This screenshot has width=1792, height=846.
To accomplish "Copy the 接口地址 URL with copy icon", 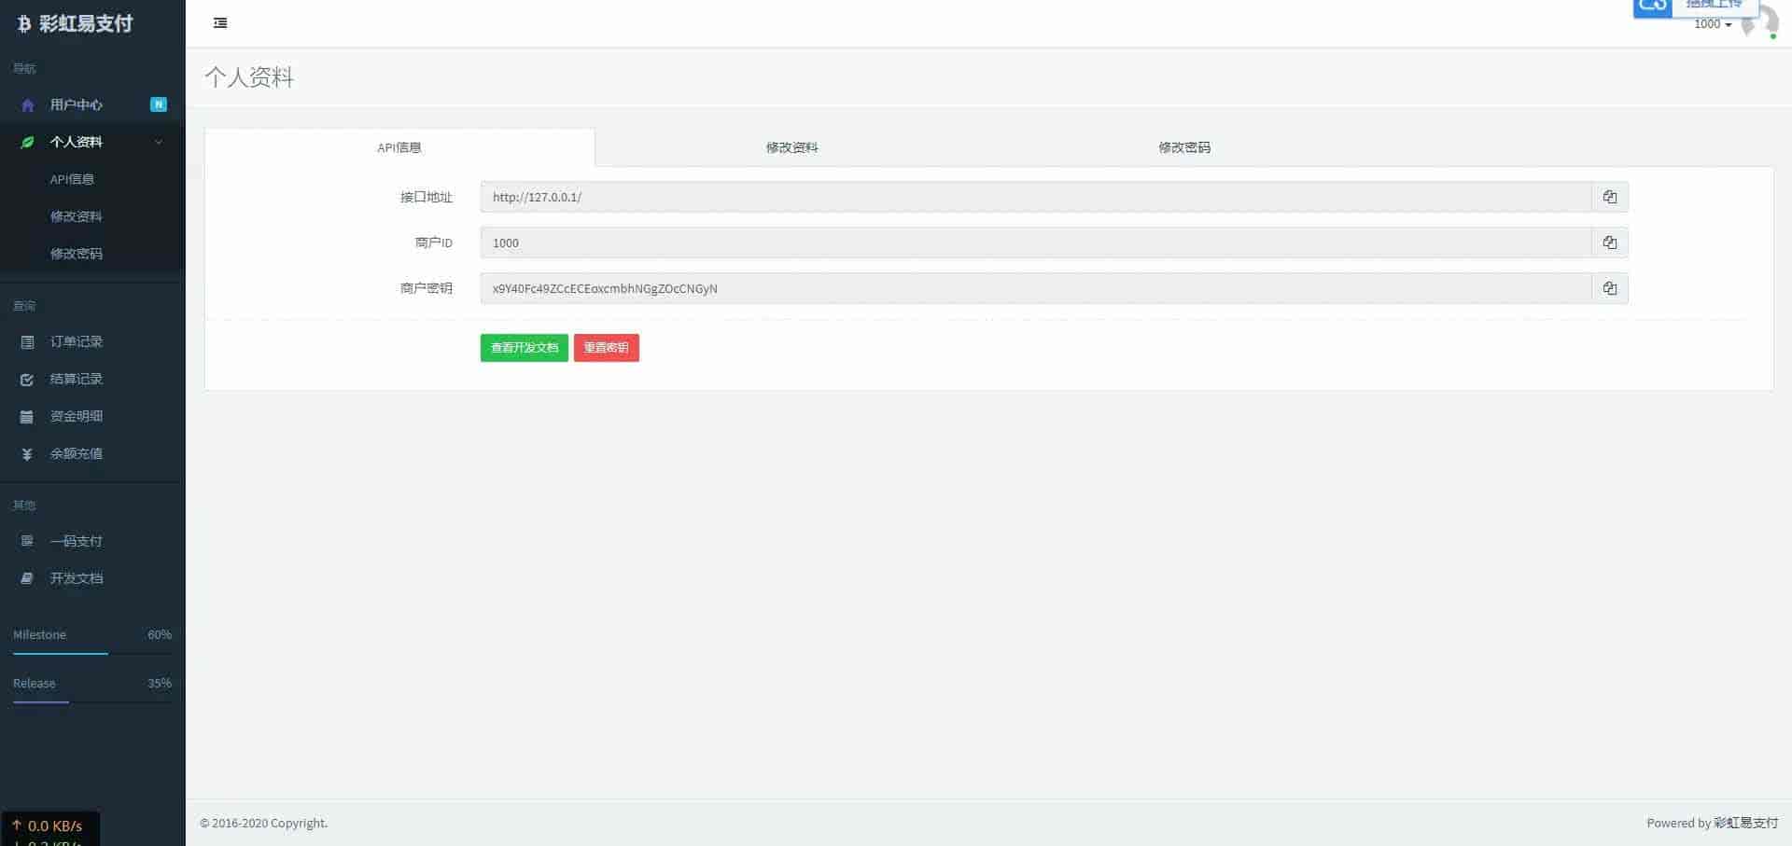I will coord(1609,197).
